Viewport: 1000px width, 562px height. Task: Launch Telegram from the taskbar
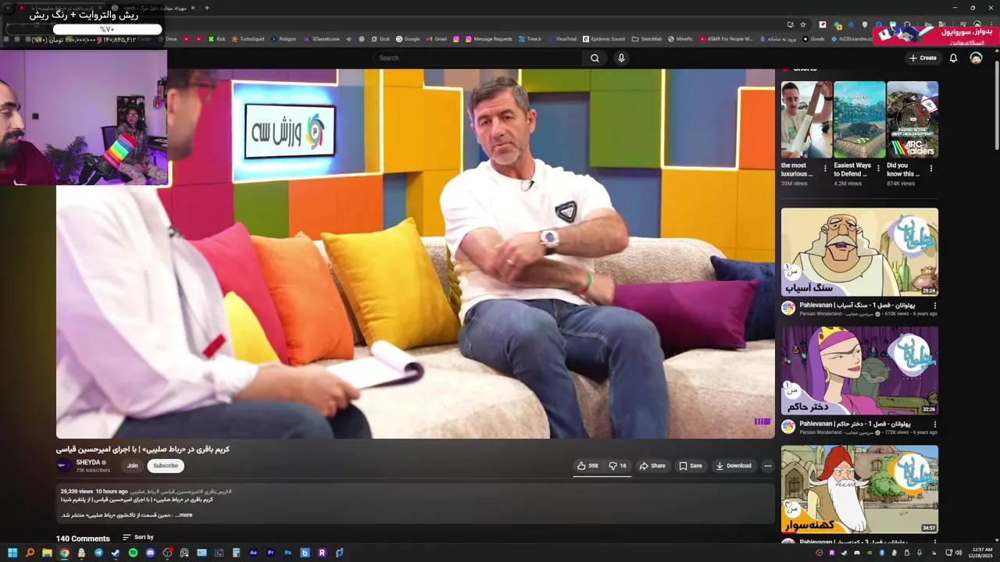click(98, 553)
